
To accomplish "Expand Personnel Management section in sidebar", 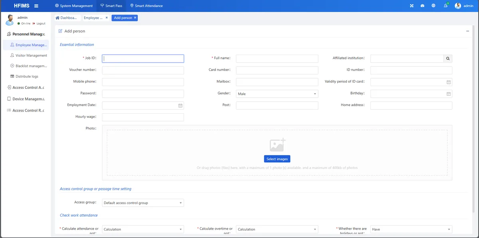I will coord(26,34).
